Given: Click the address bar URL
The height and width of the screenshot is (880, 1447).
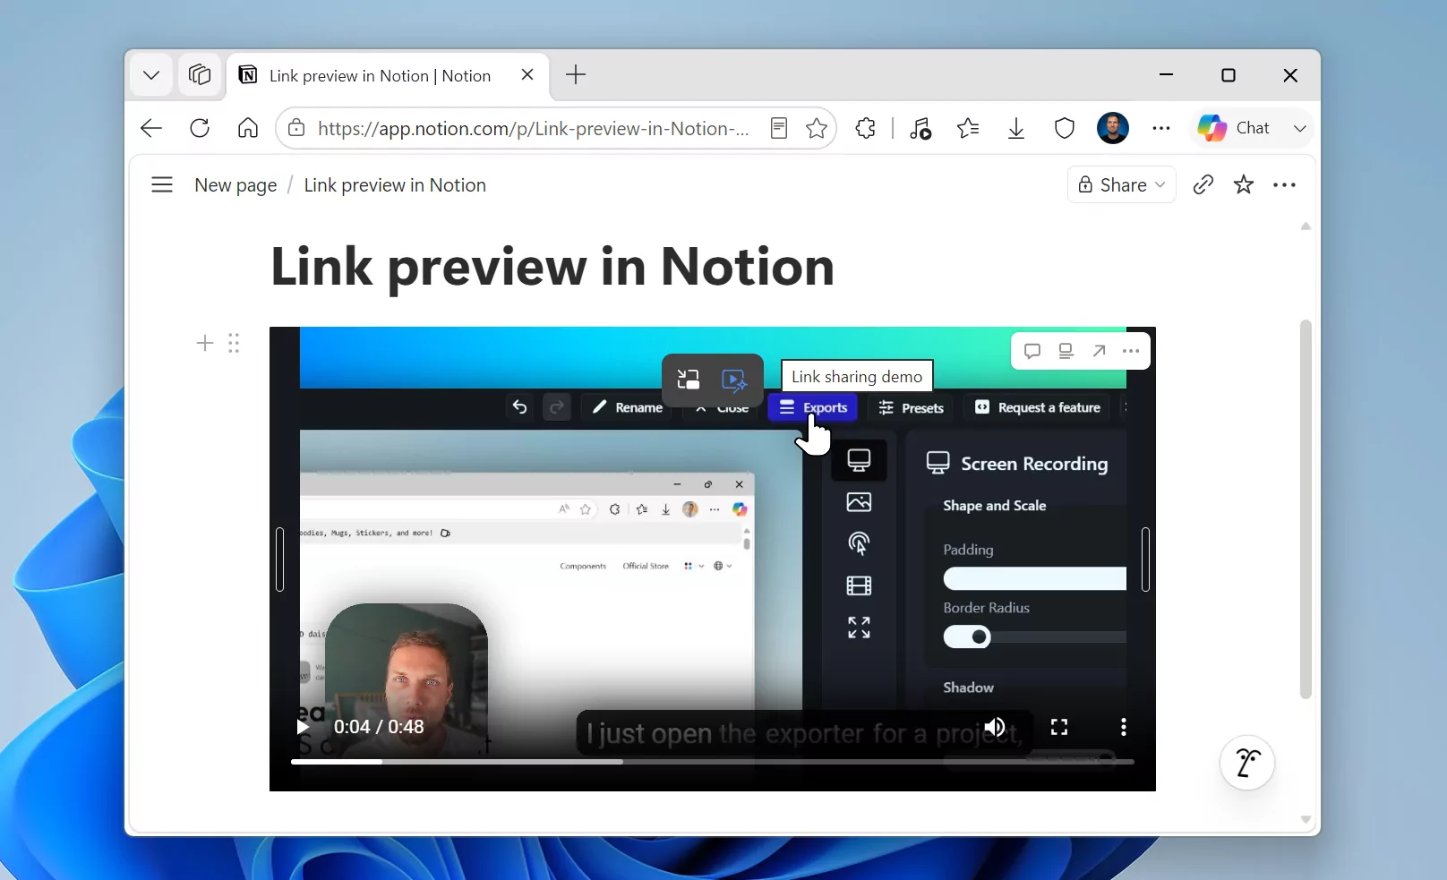Looking at the screenshot, I should 534,129.
